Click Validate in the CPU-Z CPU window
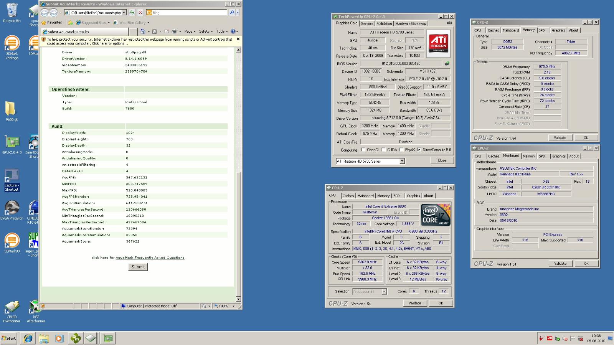The height and width of the screenshot is (345, 614). click(415, 303)
